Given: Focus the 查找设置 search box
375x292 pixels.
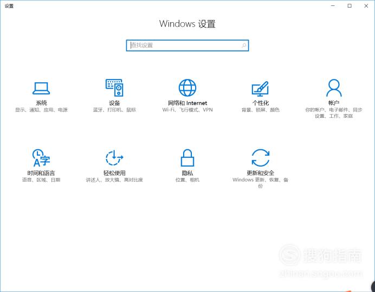Looking at the screenshot, I should [x=187, y=45].
